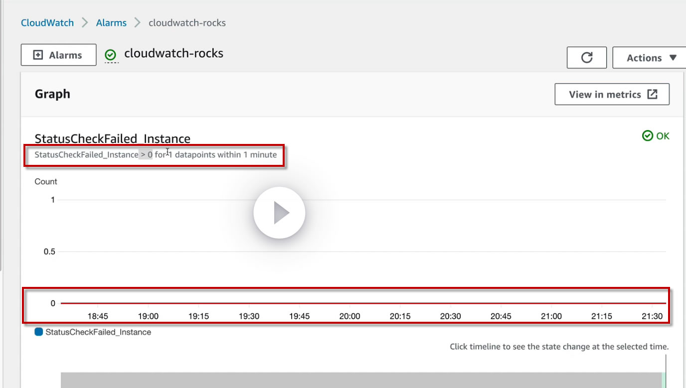Click the 19:15 time label

click(x=198, y=316)
